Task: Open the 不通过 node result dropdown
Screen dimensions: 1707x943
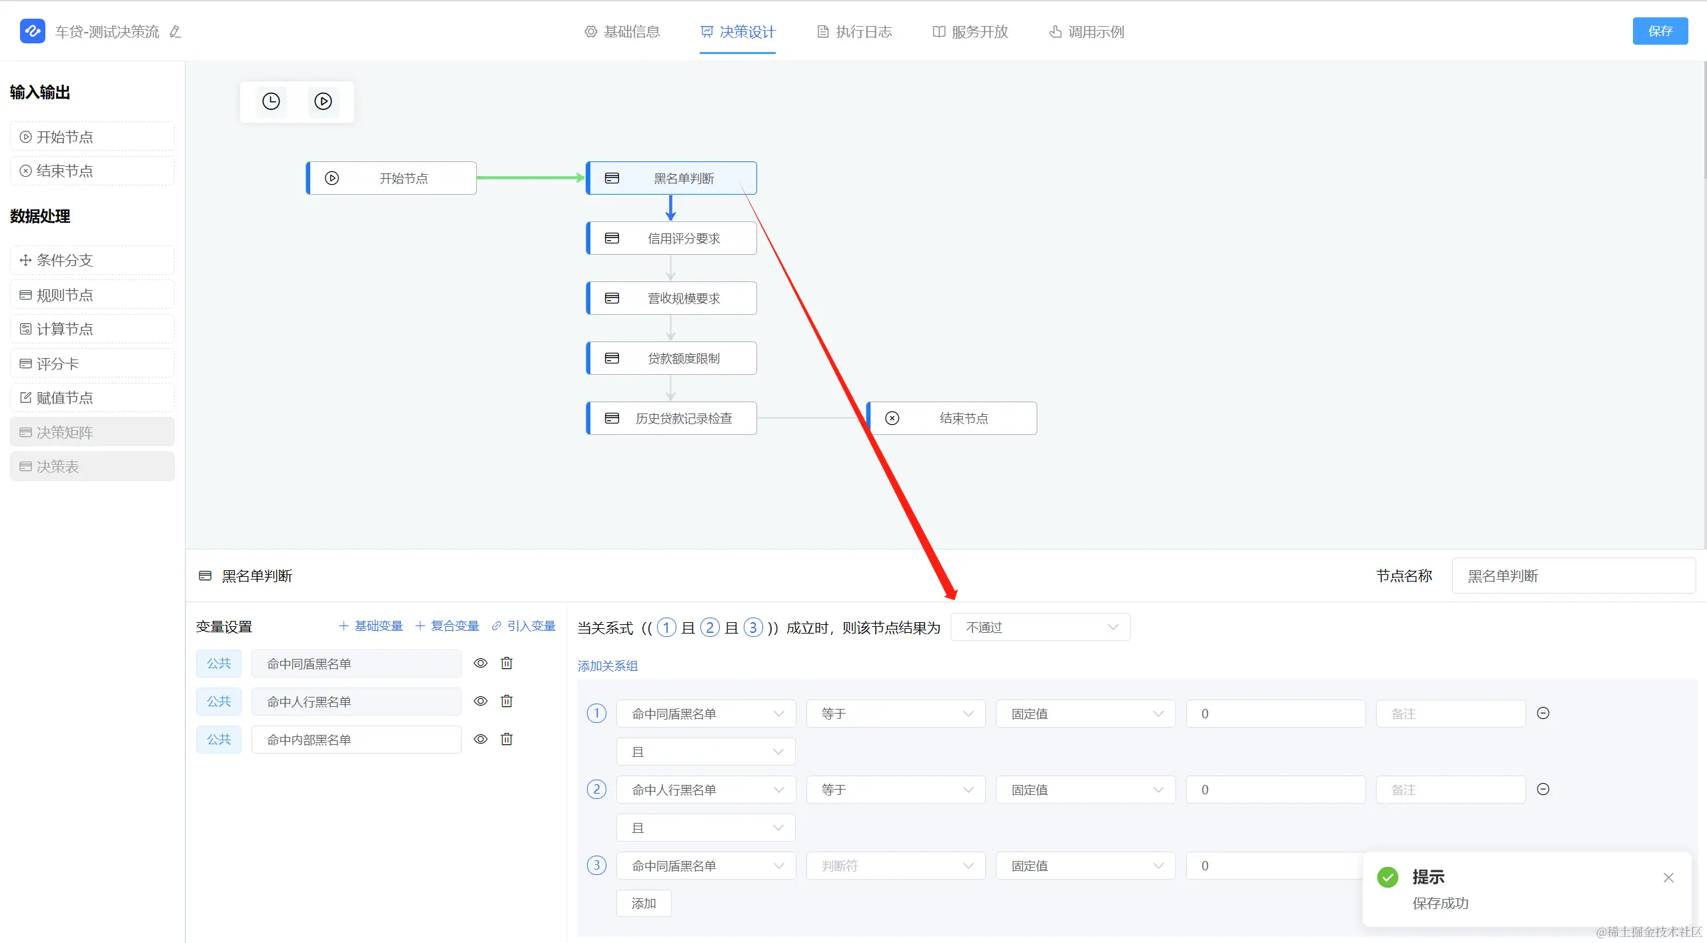Action: pyautogui.click(x=1039, y=627)
